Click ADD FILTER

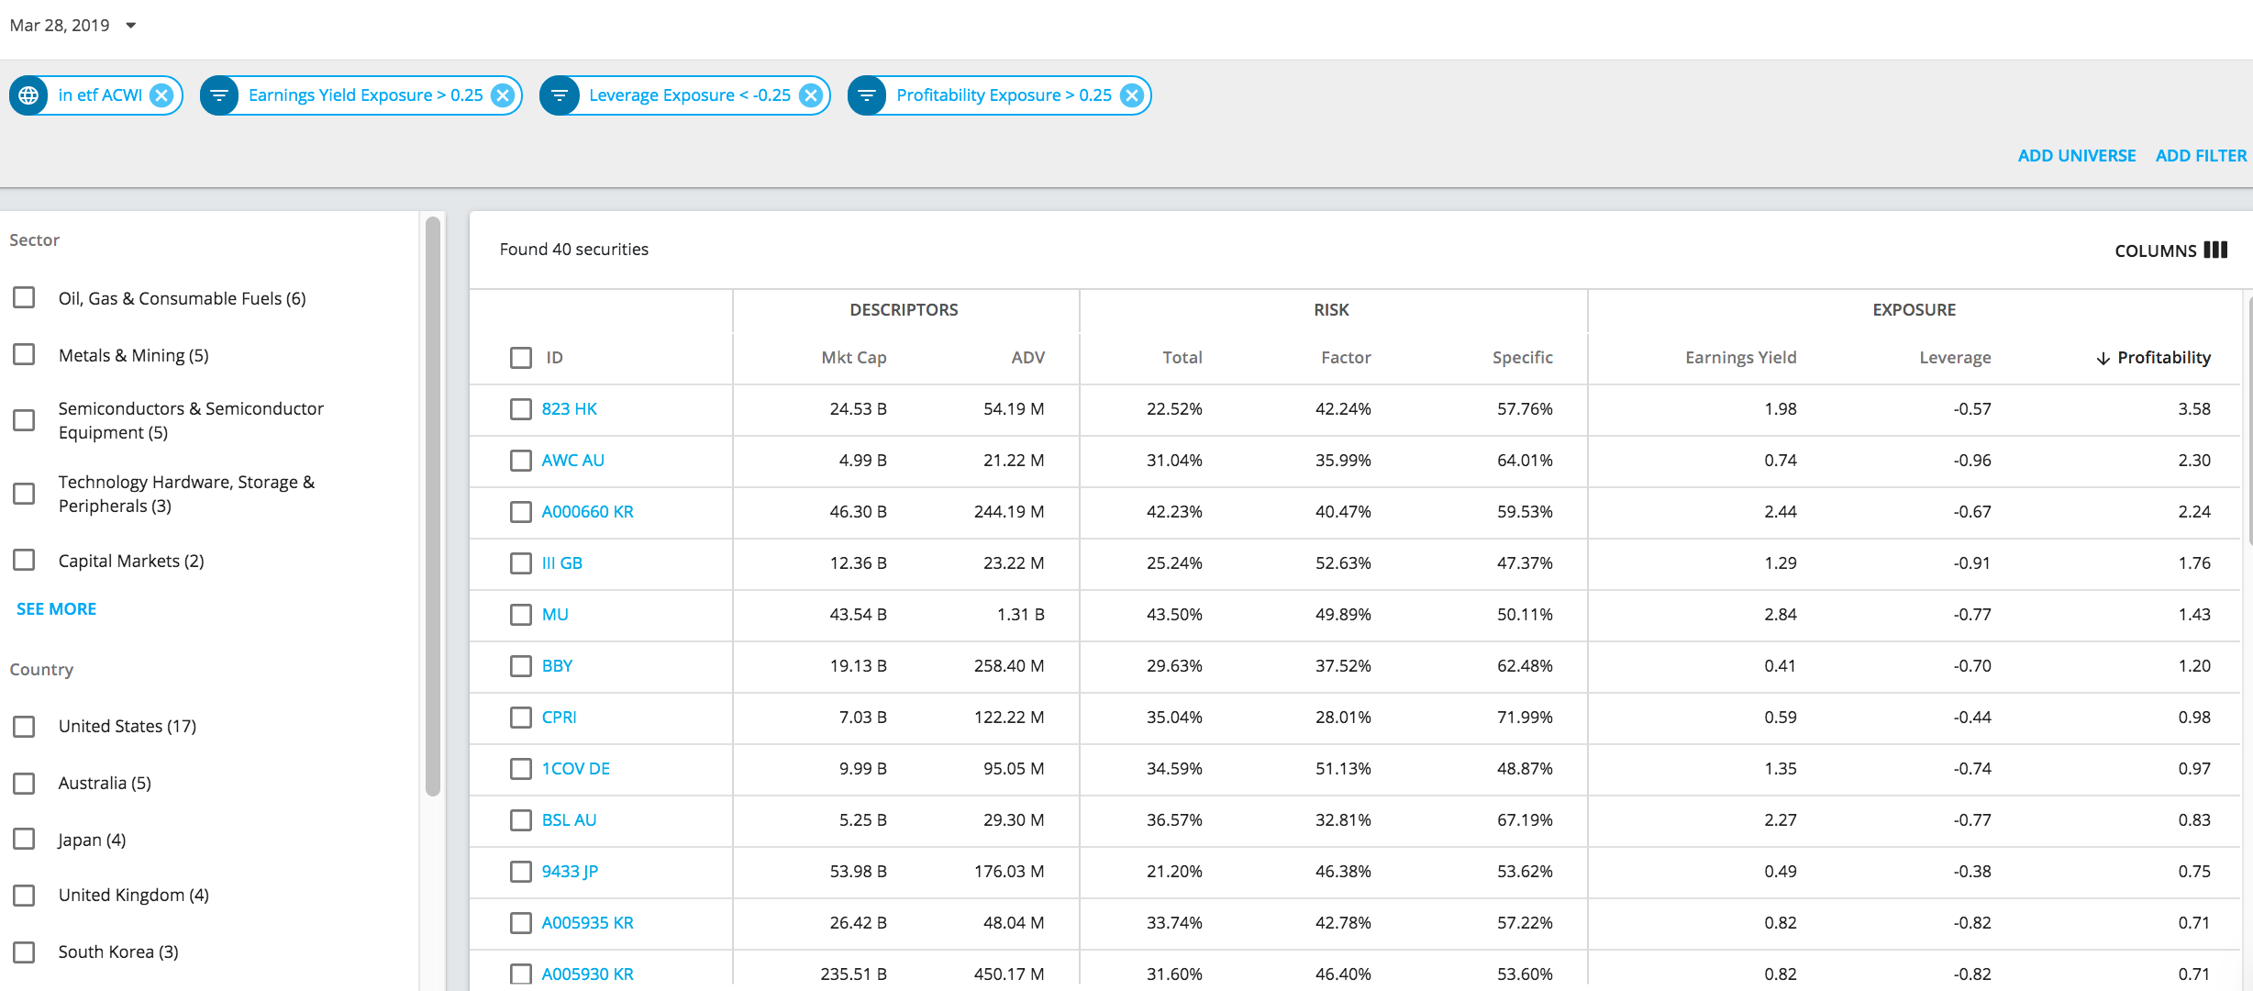click(x=2201, y=156)
